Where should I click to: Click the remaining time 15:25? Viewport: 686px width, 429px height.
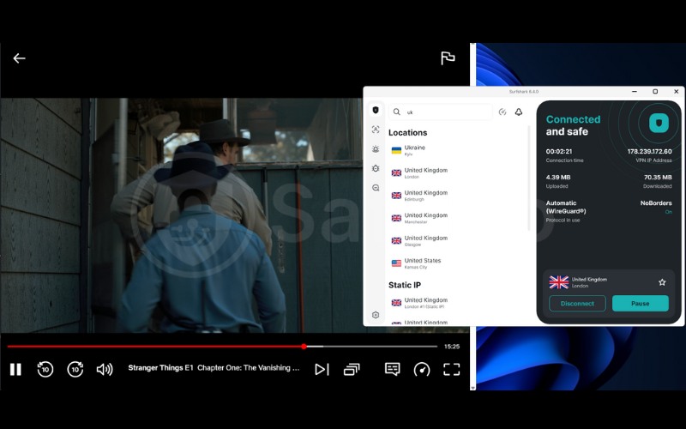click(452, 347)
